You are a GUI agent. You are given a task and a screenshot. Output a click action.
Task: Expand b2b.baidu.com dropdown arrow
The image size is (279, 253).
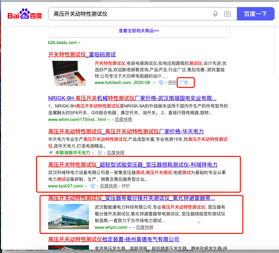80,43
